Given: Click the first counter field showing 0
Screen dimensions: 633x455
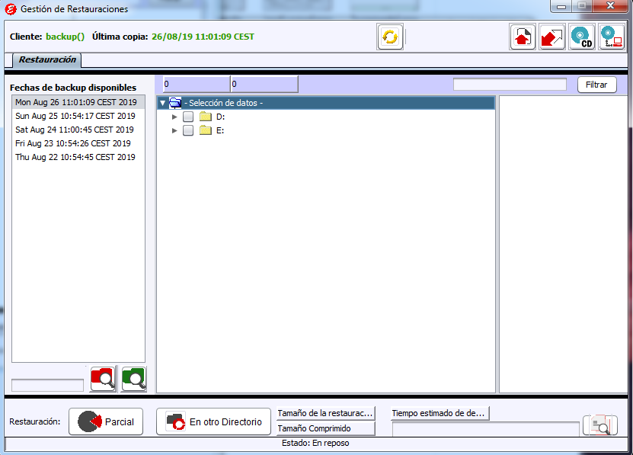Looking at the screenshot, I should click(197, 84).
